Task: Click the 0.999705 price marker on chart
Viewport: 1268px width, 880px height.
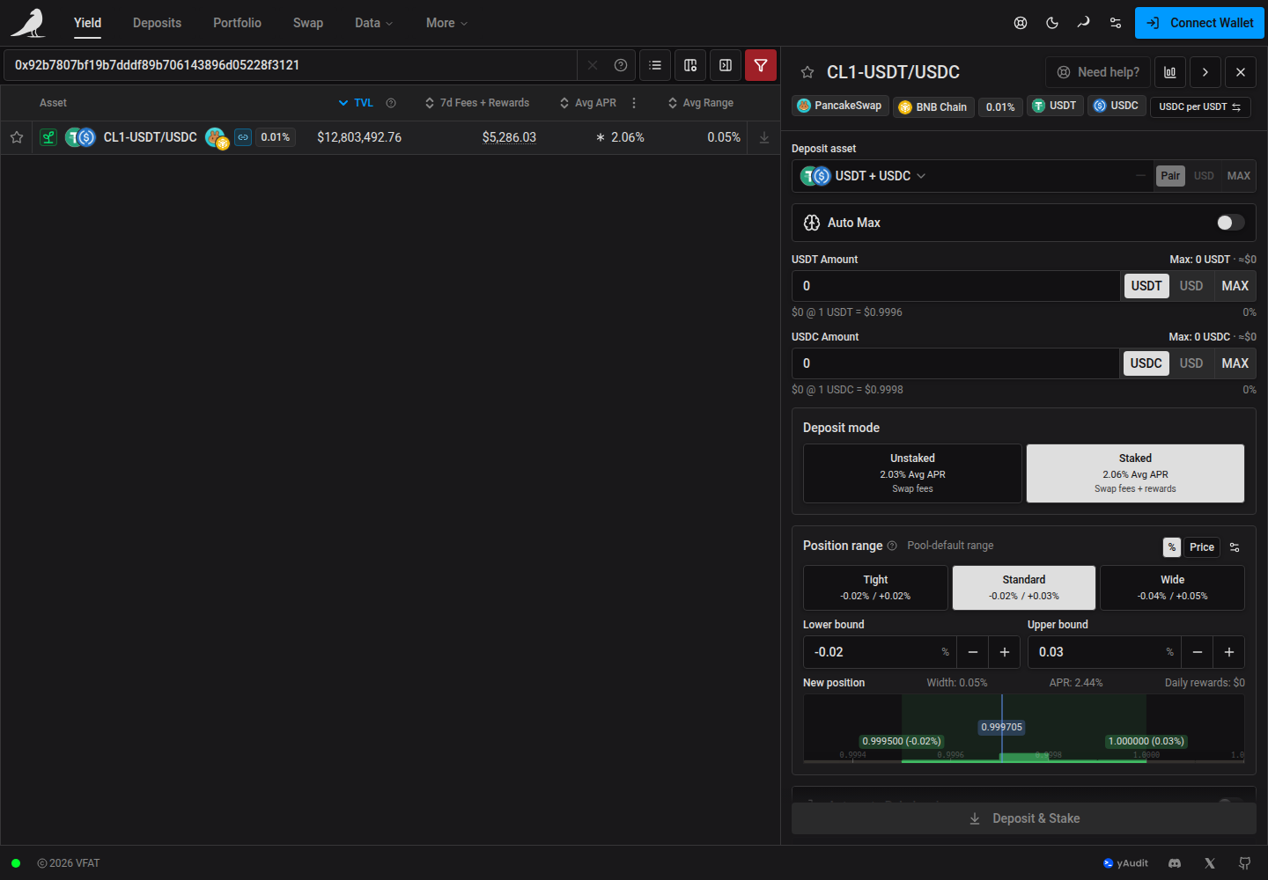Action: point(1002,727)
